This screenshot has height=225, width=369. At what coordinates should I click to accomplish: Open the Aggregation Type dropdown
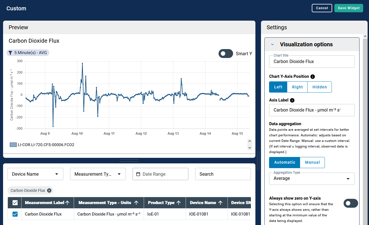point(312,179)
